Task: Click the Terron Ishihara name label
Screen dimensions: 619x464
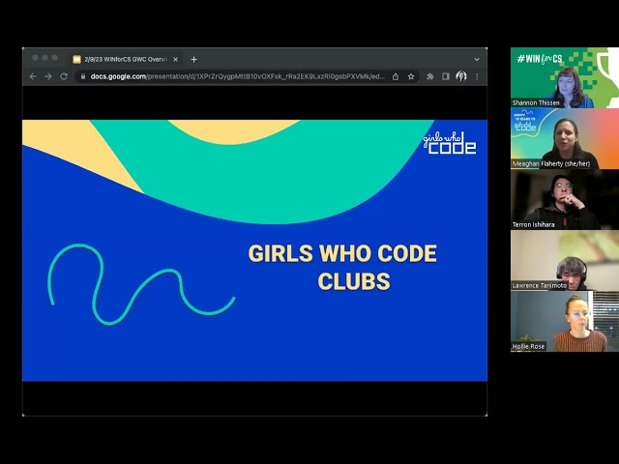Action: [x=533, y=224]
